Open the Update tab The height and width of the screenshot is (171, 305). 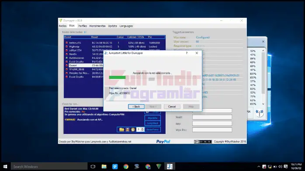pos(113,26)
